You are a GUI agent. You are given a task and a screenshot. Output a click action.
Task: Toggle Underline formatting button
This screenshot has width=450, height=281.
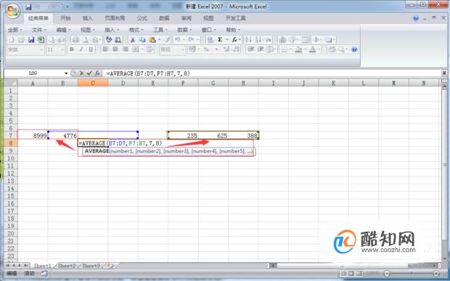[91, 49]
